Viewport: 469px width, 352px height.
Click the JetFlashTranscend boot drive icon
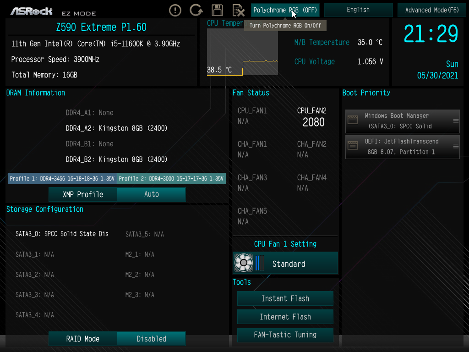(353, 146)
